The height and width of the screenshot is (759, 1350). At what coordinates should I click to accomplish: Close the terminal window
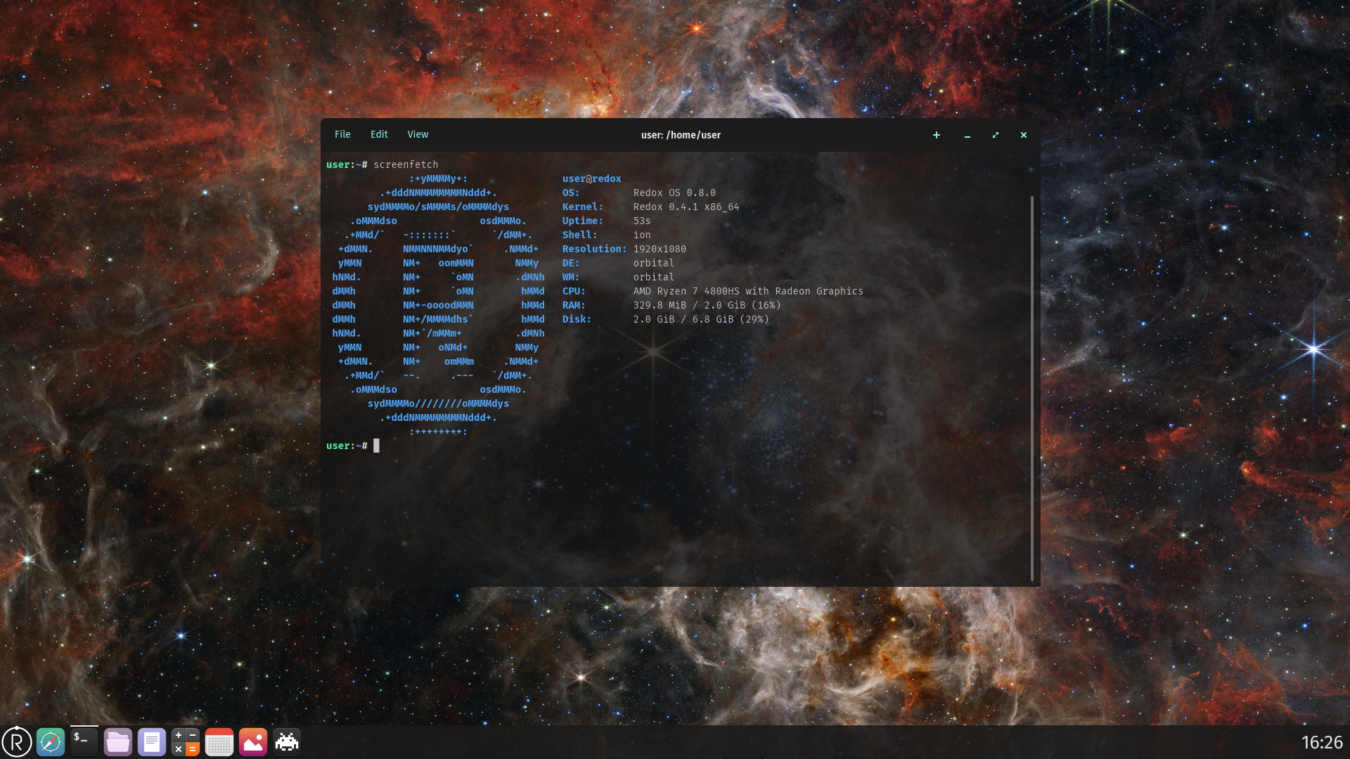pyautogui.click(x=1024, y=135)
